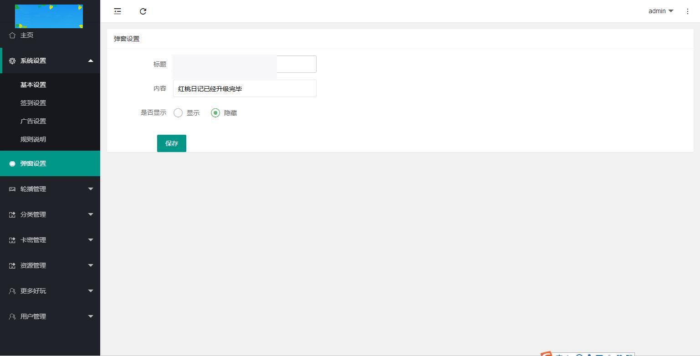
Task: Open the 规则说明 page link
Action: (33, 139)
